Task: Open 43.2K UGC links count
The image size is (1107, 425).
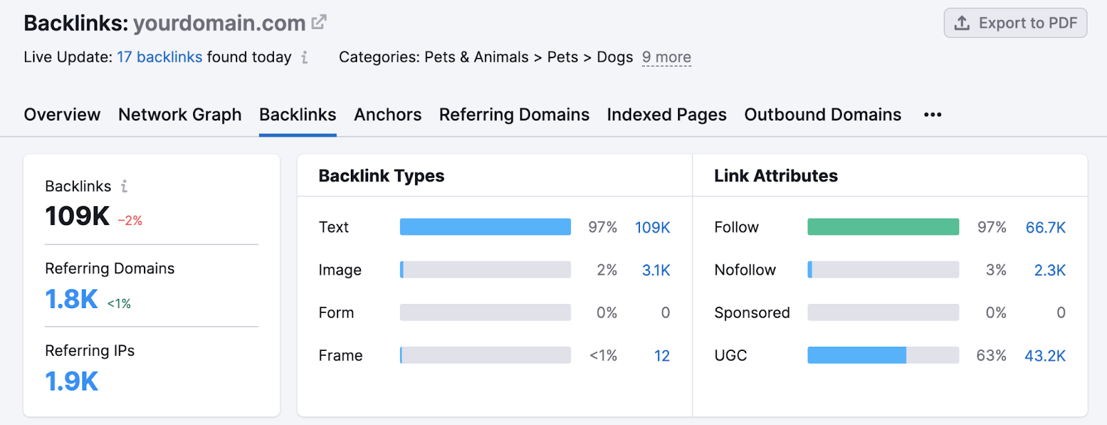Action: pyautogui.click(x=1045, y=356)
